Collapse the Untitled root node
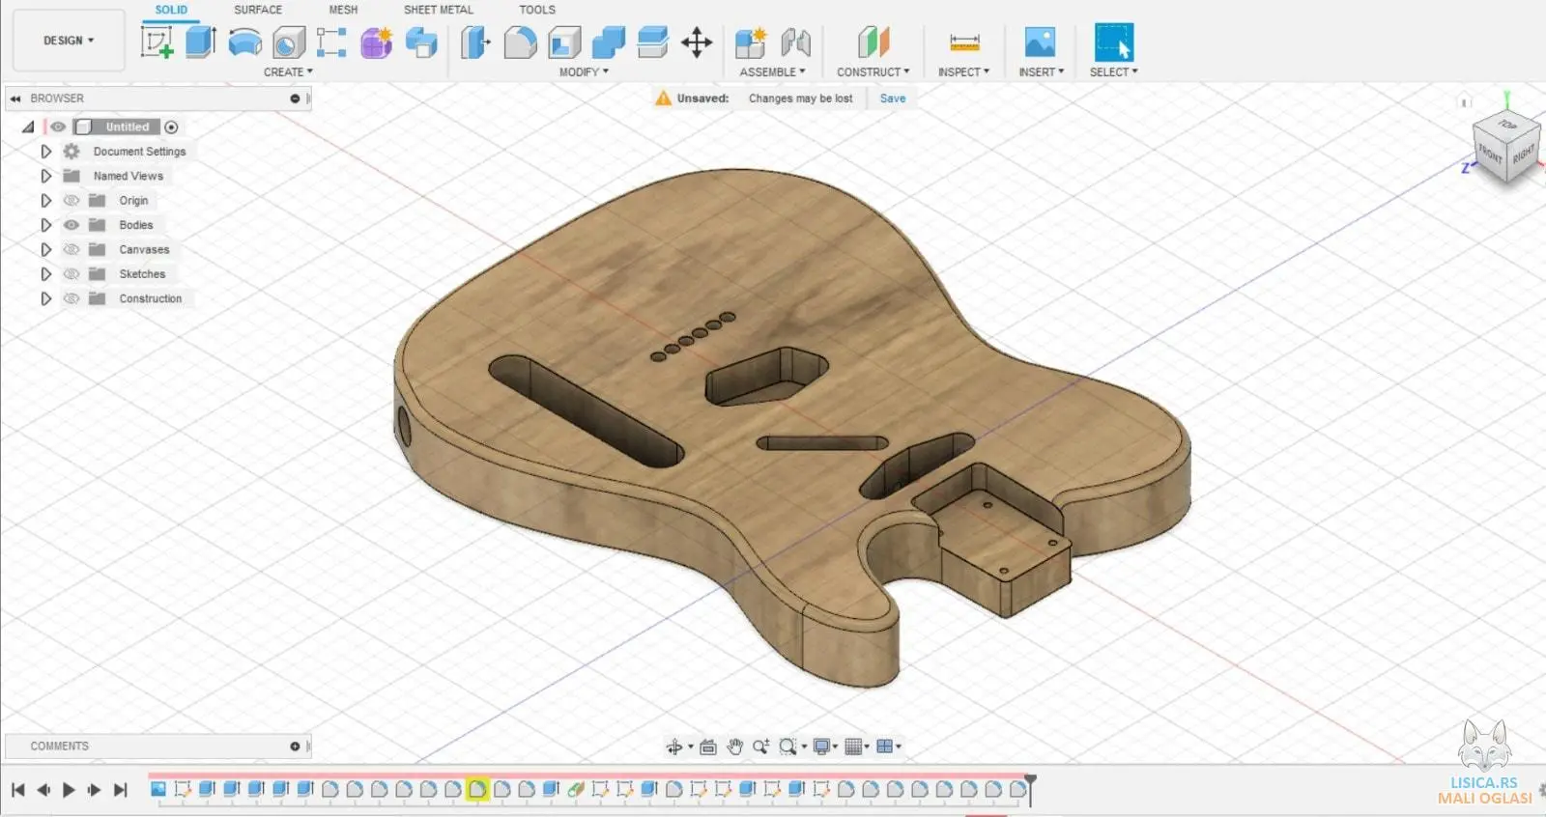1546x817 pixels. [28, 127]
